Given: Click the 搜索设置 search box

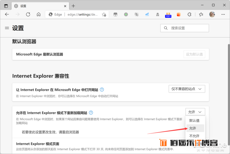Looking at the screenshot, I should pos(185,28).
